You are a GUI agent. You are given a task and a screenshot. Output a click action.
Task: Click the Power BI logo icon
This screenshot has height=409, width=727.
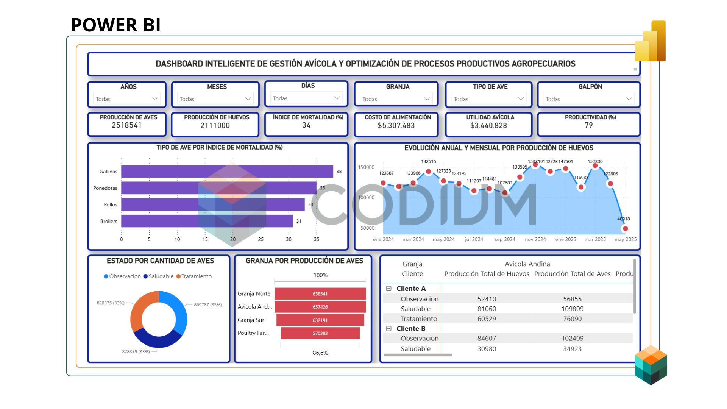[650, 41]
